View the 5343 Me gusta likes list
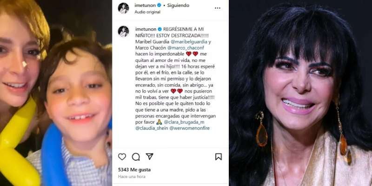 pyautogui.click(x=134, y=170)
